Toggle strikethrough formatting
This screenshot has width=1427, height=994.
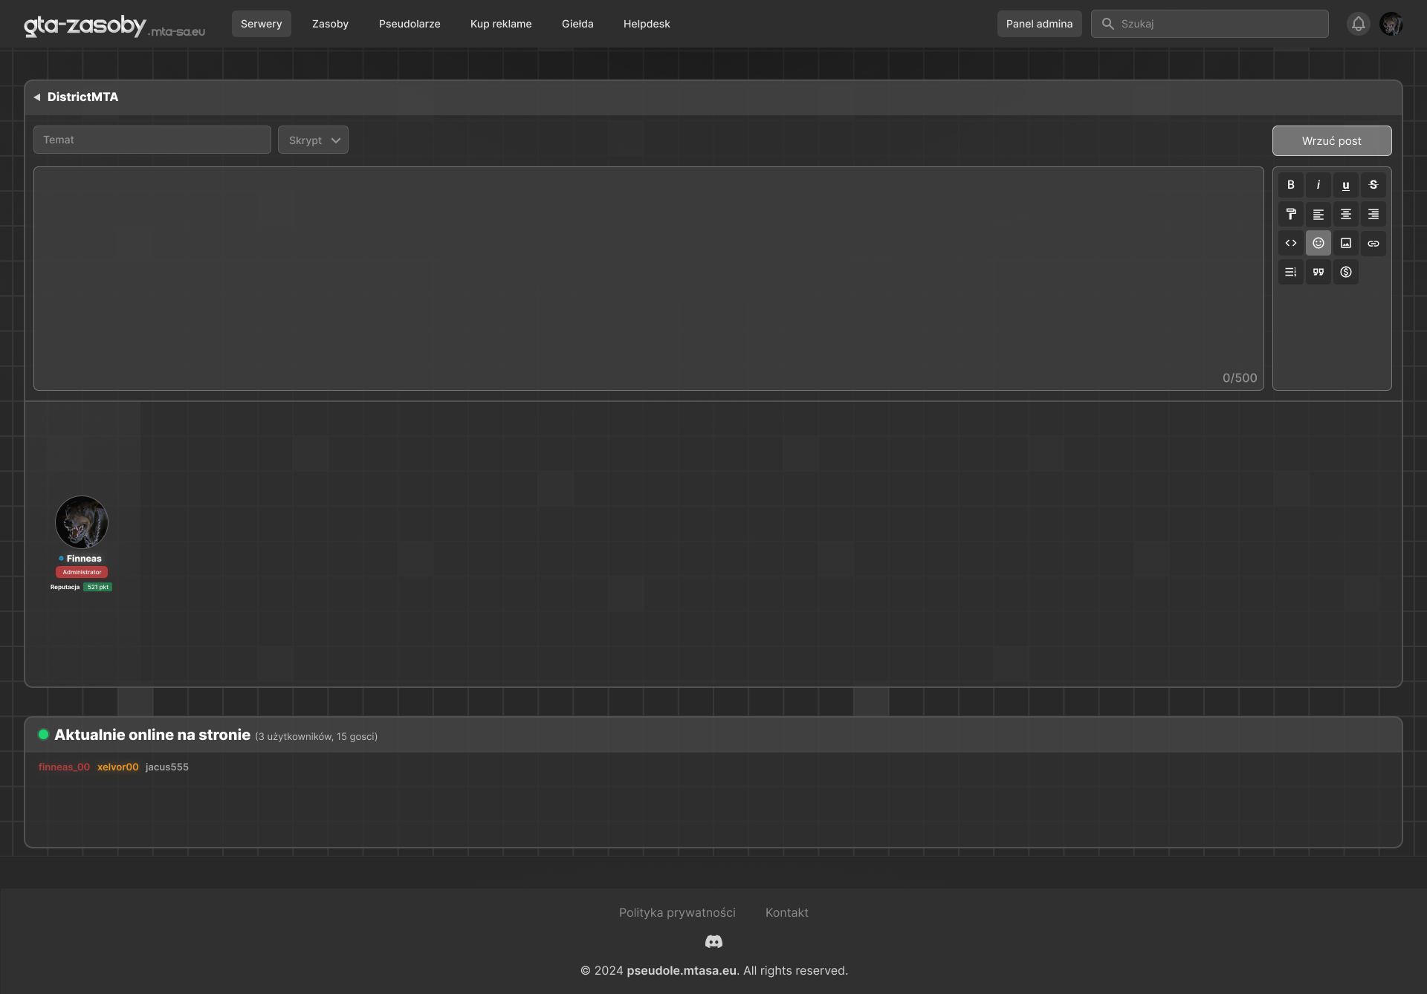click(x=1373, y=185)
